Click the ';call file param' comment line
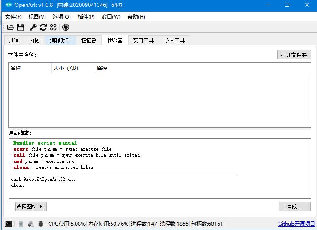 pos(75,155)
